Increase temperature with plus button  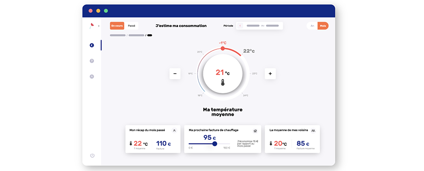[270, 74]
